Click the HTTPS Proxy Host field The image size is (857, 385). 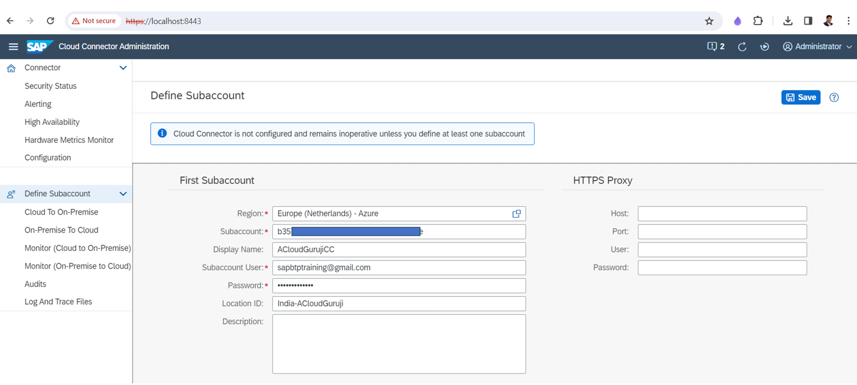click(x=722, y=214)
